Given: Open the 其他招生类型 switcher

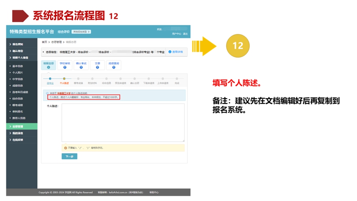Looking at the screenshot, I should pyautogui.click(x=81, y=32).
